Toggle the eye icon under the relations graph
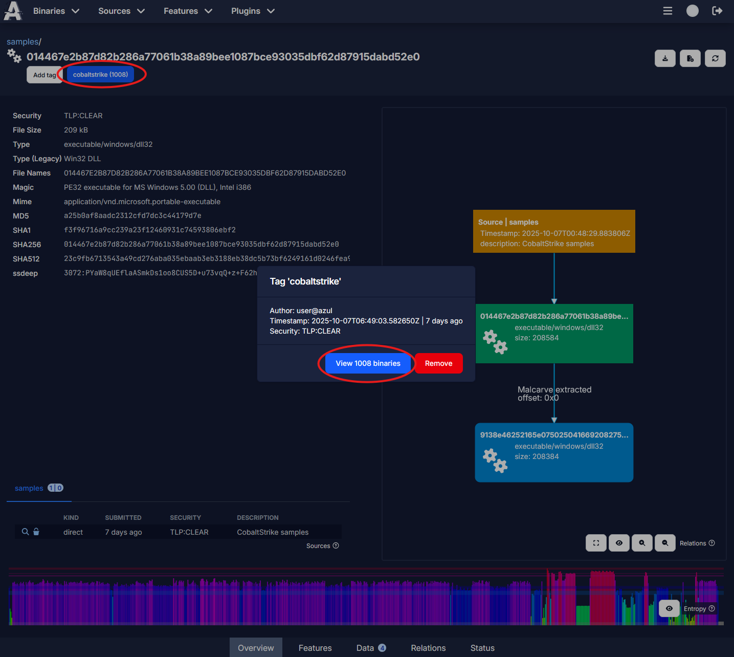This screenshot has height=657, width=734. (619, 543)
